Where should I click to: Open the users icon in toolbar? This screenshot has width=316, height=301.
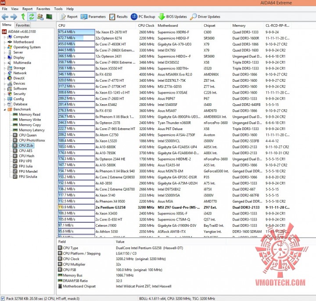40,17
